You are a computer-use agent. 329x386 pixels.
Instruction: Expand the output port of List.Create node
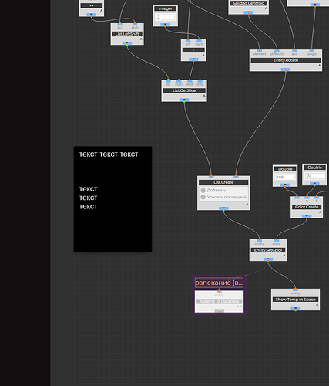pos(223,208)
